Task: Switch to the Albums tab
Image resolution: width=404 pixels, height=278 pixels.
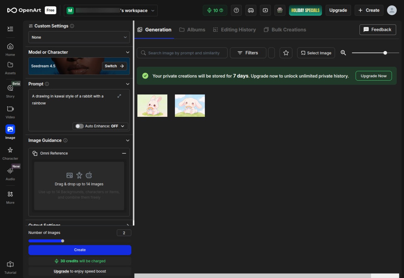Action: tap(192, 30)
